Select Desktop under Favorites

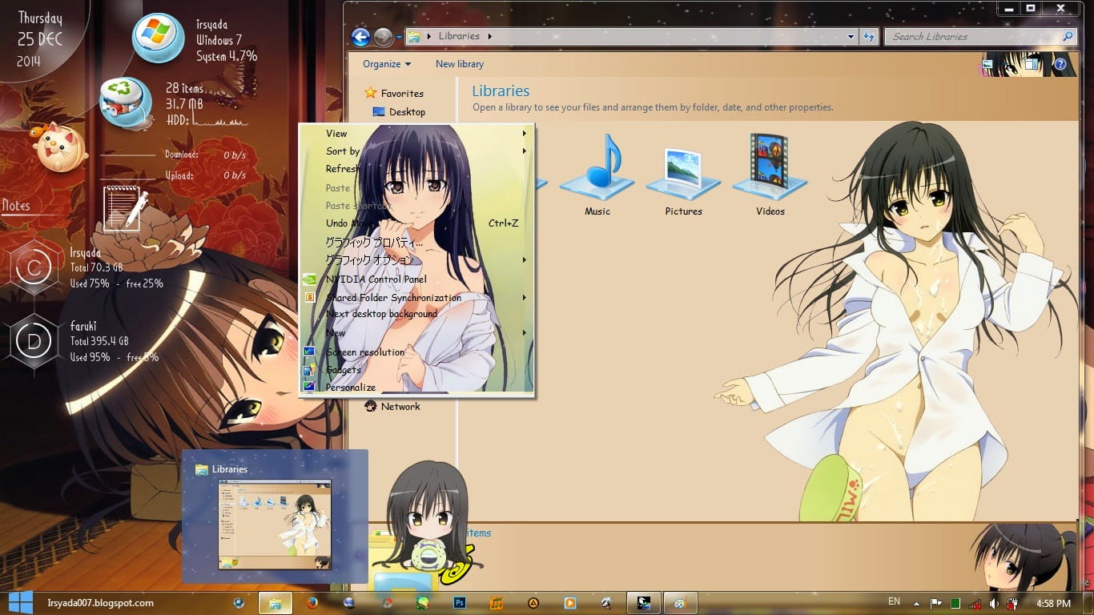(407, 112)
